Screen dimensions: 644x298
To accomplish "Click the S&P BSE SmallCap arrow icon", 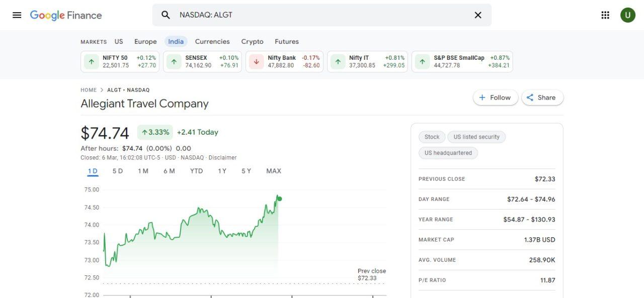I will (422, 61).
